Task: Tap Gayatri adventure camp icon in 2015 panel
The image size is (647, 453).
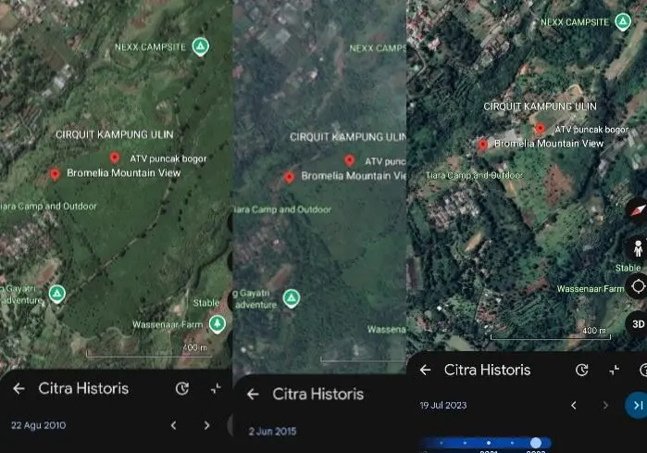Action: [292, 298]
